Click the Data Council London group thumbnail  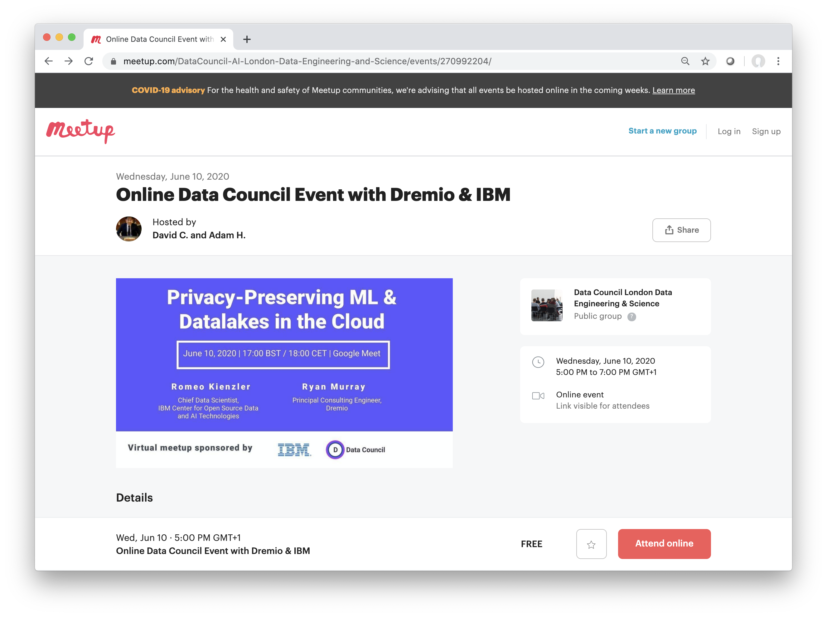(546, 305)
